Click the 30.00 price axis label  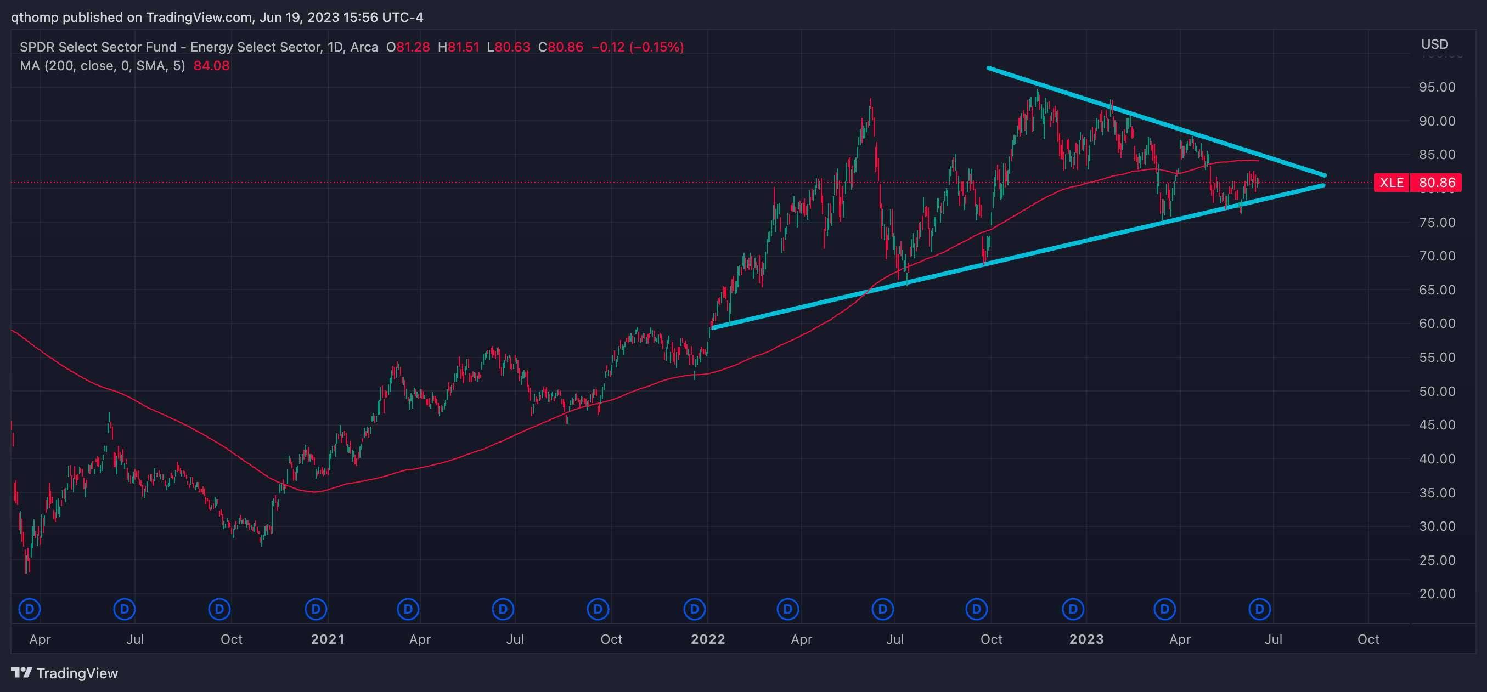coord(1438,526)
